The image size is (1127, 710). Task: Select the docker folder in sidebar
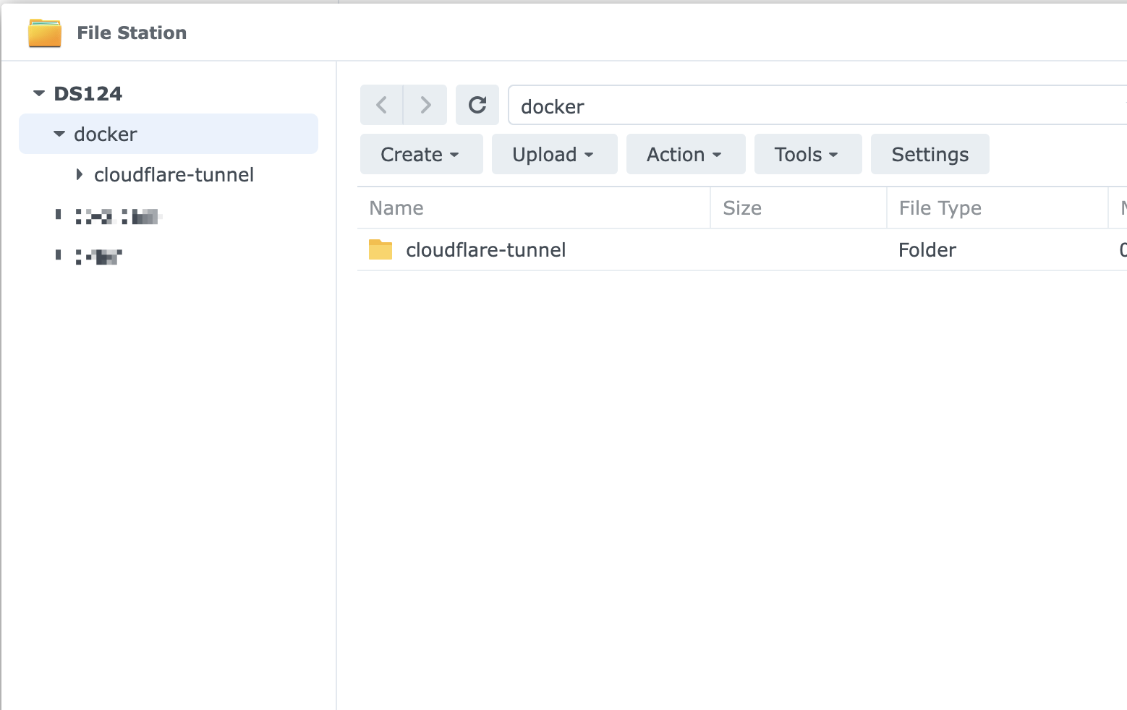pyautogui.click(x=169, y=134)
